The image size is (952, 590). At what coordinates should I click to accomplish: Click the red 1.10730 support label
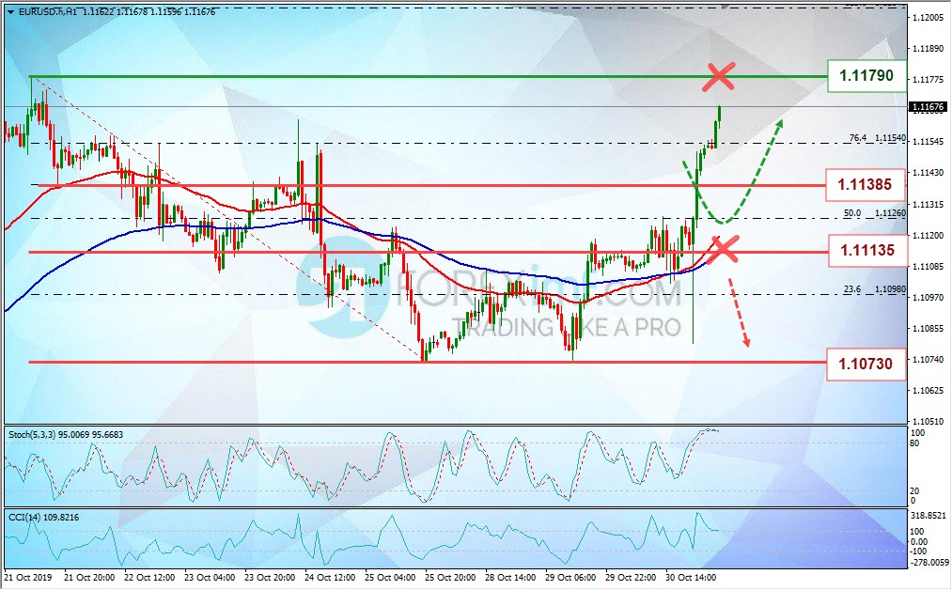point(866,365)
